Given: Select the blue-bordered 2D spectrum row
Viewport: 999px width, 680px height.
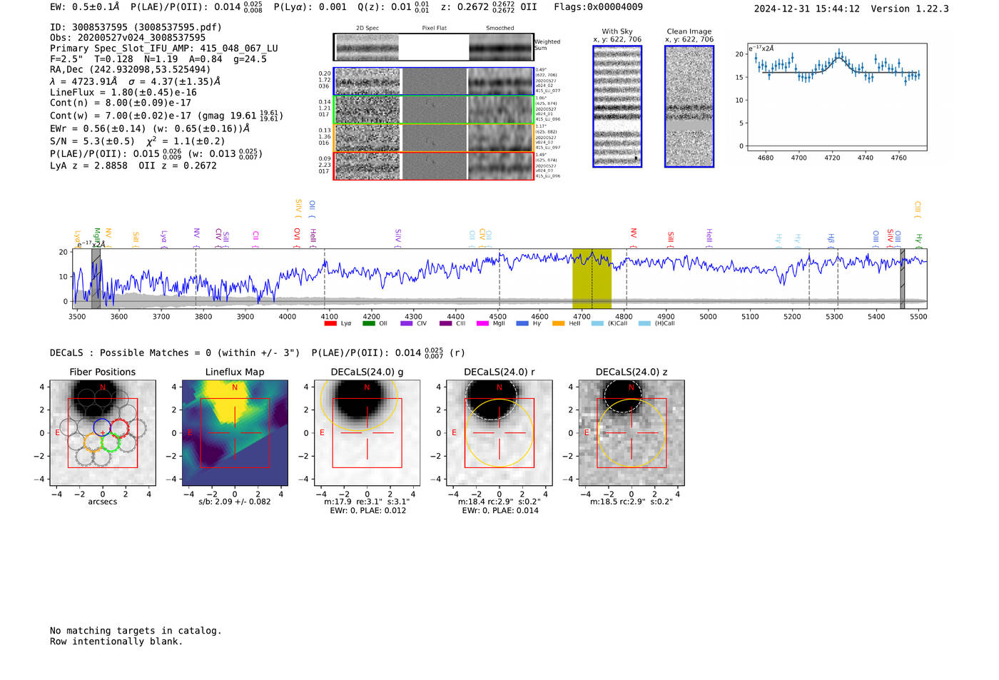Looking at the screenshot, I should pyautogui.click(x=434, y=81).
